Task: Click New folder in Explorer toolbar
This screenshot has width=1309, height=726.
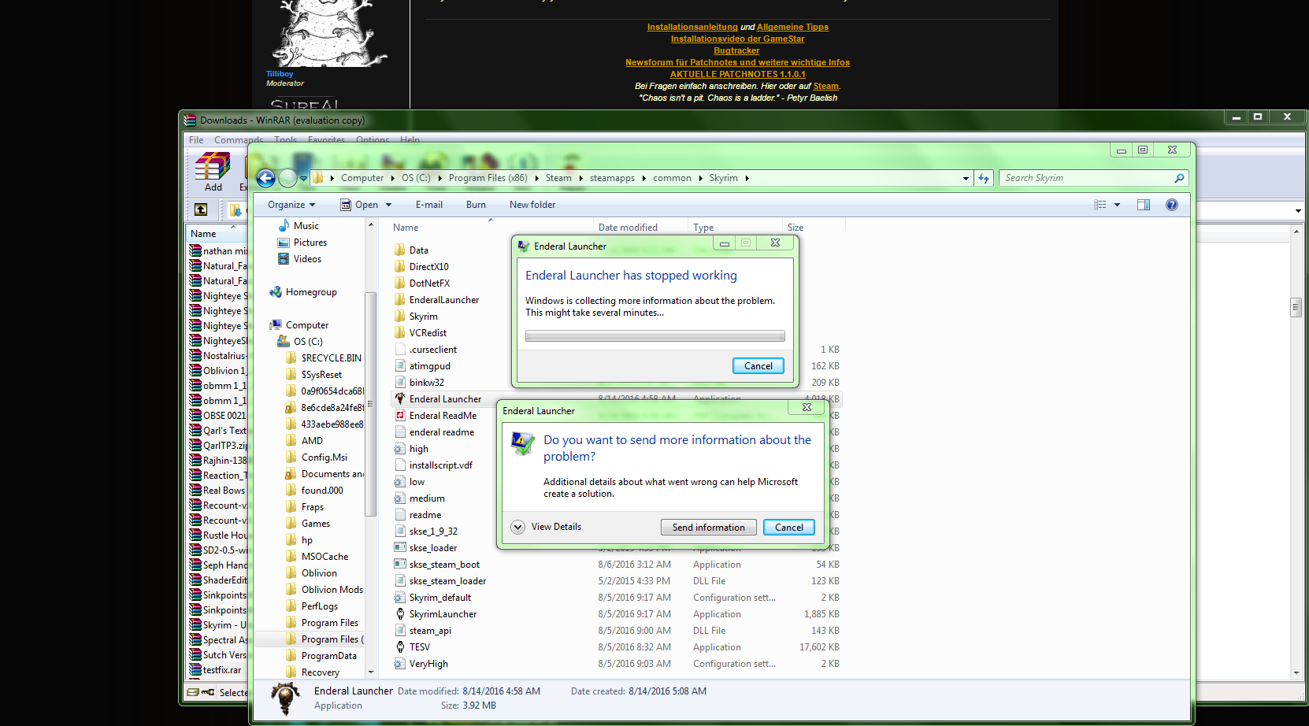Action: pyautogui.click(x=532, y=205)
